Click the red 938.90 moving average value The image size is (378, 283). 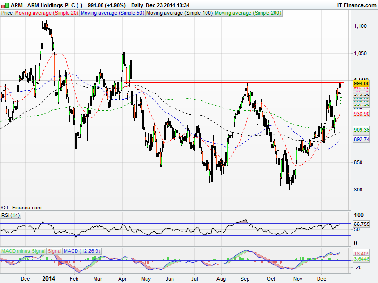click(x=361, y=114)
